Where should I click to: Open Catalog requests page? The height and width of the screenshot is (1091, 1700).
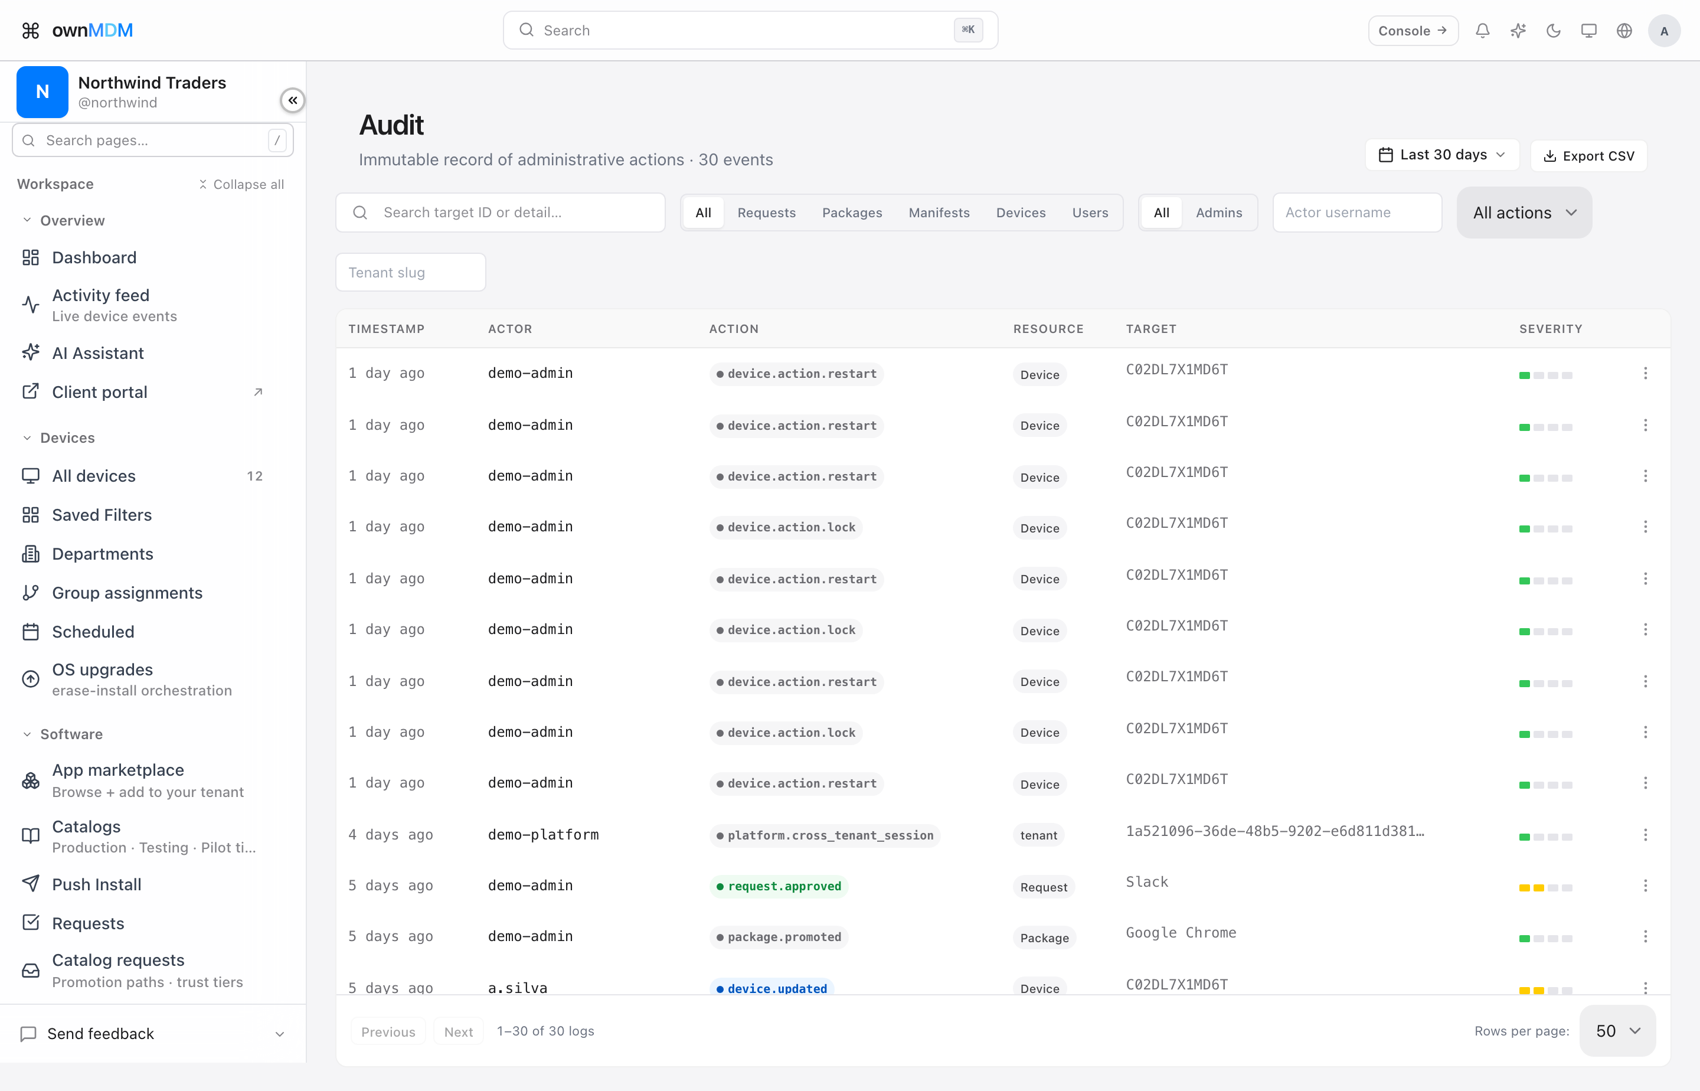(x=143, y=971)
